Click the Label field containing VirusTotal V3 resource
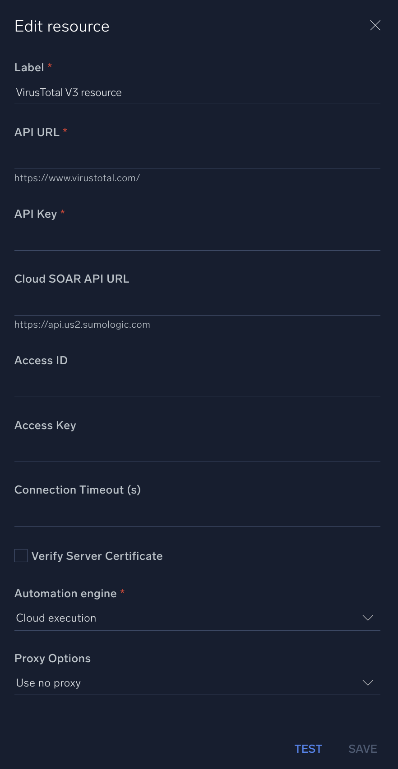The width and height of the screenshot is (398, 769). (x=197, y=92)
